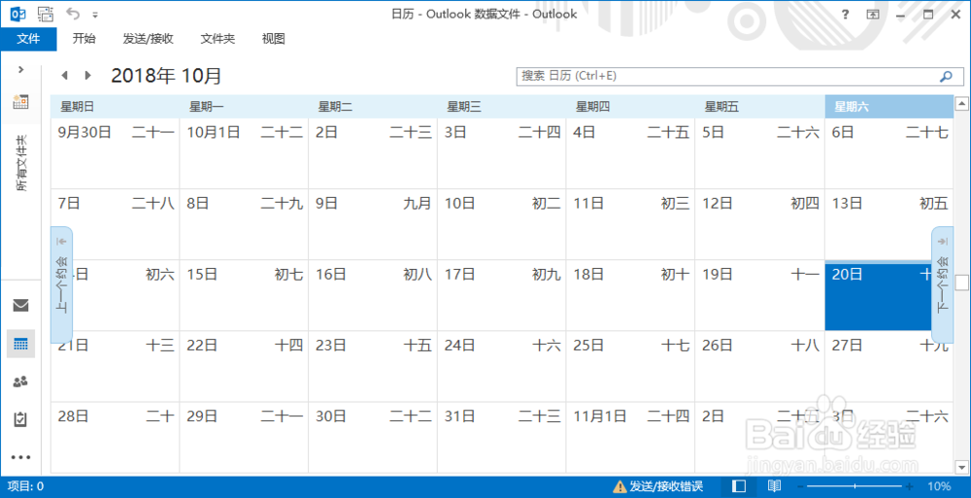Switch to the 开始 ribbon tab
This screenshot has height=498, width=971.
tap(84, 39)
